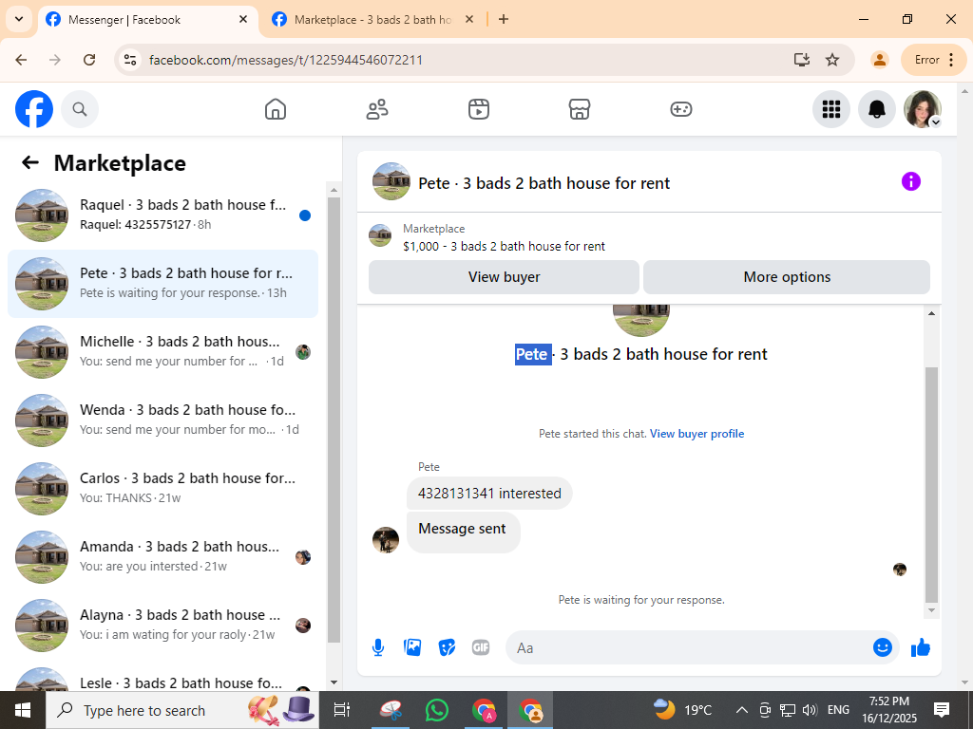Screen dimensions: 973x729
Task: Open WhatsApp from the taskbar
Action: pyautogui.click(x=437, y=710)
